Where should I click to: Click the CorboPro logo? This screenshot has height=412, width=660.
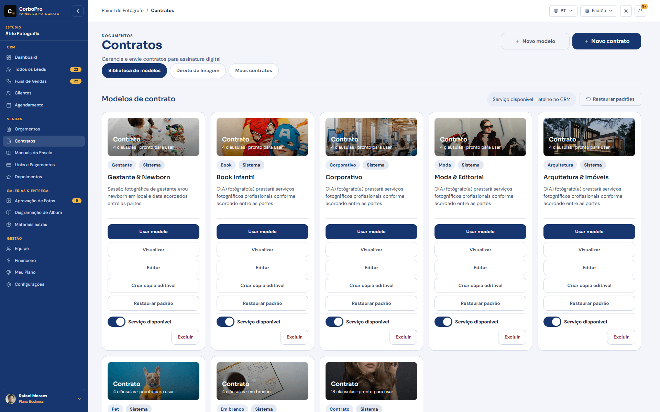10,11
